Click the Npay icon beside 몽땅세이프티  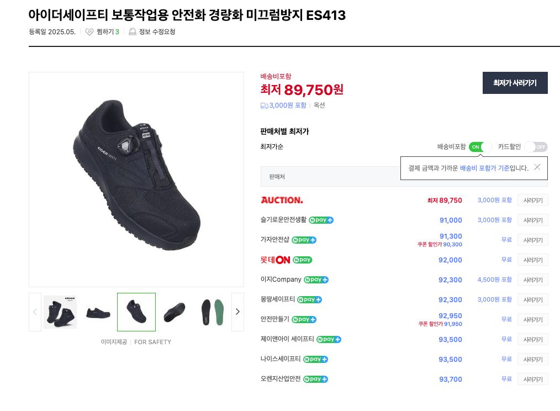(309, 299)
